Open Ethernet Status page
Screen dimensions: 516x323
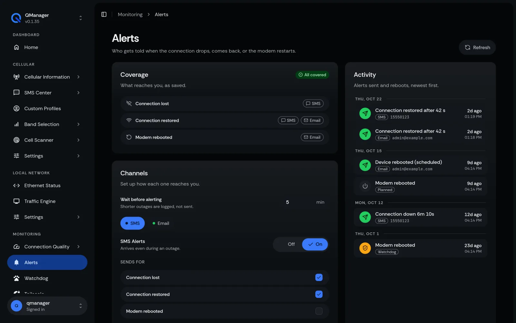(47, 185)
